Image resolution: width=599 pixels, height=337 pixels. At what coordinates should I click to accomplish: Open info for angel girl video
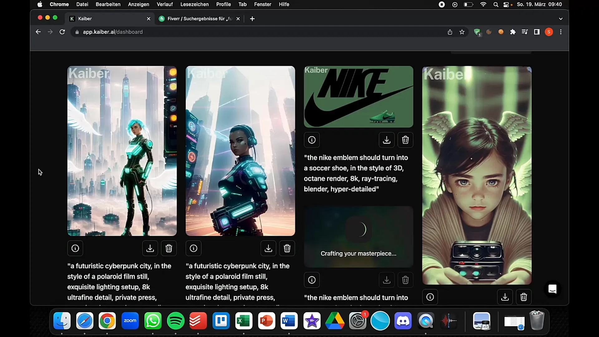(x=430, y=297)
